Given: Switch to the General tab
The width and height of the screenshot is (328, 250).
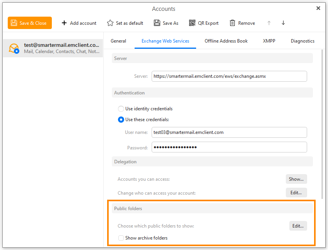Looking at the screenshot, I should (x=118, y=41).
